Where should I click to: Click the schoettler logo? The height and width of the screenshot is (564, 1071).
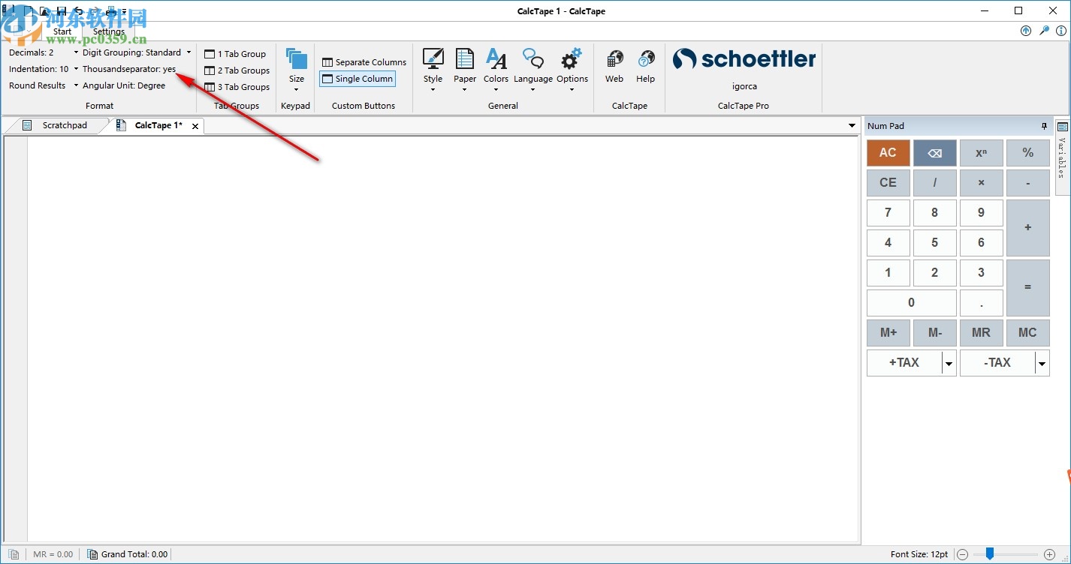[744, 59]
